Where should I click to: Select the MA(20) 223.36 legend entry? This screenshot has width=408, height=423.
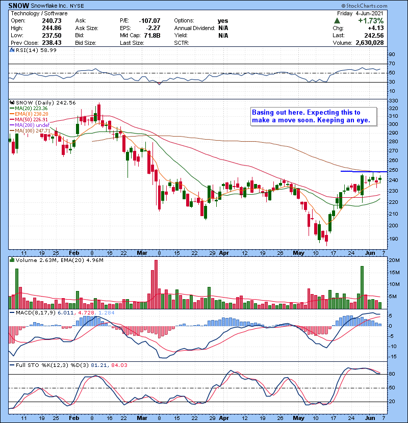(29, 109)
